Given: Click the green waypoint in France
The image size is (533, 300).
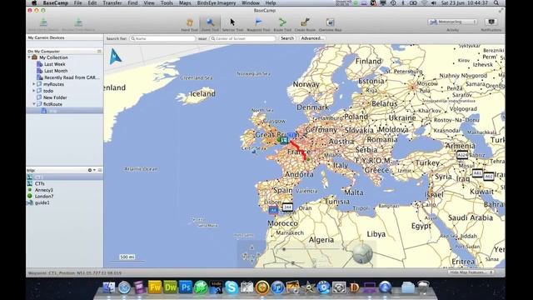Looking at the screenshot, I should coord(308,159).
